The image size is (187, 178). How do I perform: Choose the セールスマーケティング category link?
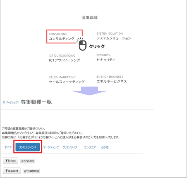coord(67,81)
